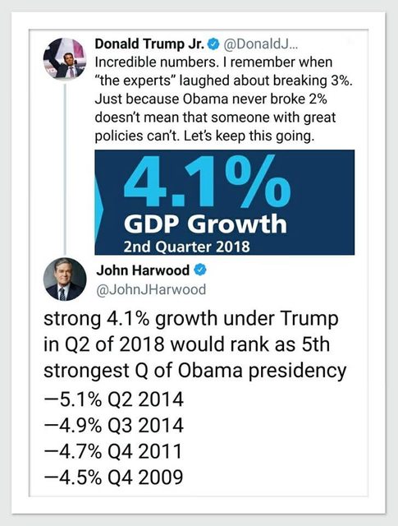This screenshot has height=526, width=398.
Task: Select the '4.5% Q4 2009' line
Action: [x=113, y=478]
